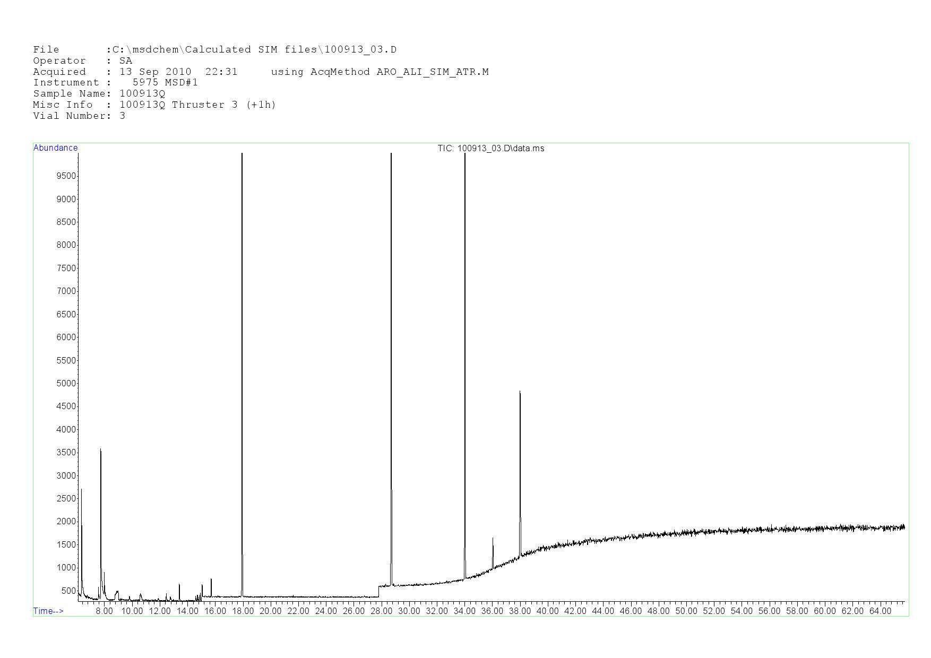931x658 pixels.
Task: Click the TIC: 100913_03.D\data.ms chart title
Action: [490, 149]
